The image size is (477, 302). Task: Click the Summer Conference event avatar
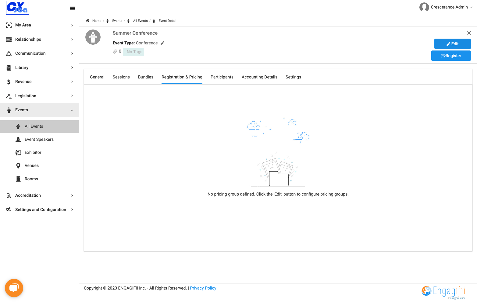93,37
